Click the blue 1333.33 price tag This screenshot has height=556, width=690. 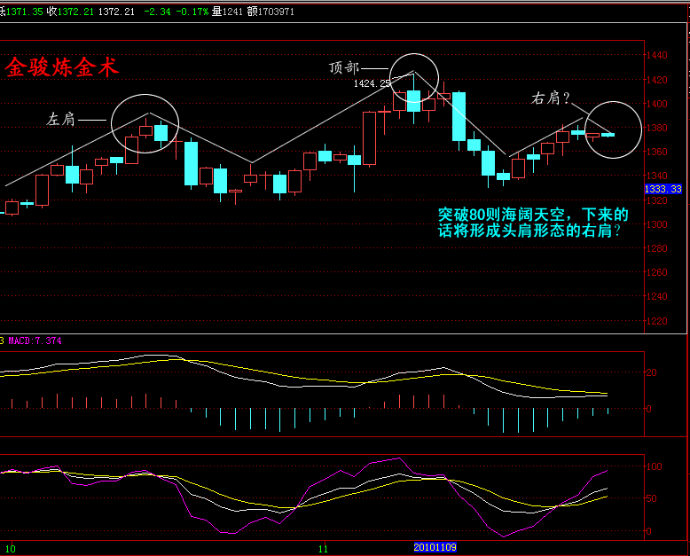(663, 190)
